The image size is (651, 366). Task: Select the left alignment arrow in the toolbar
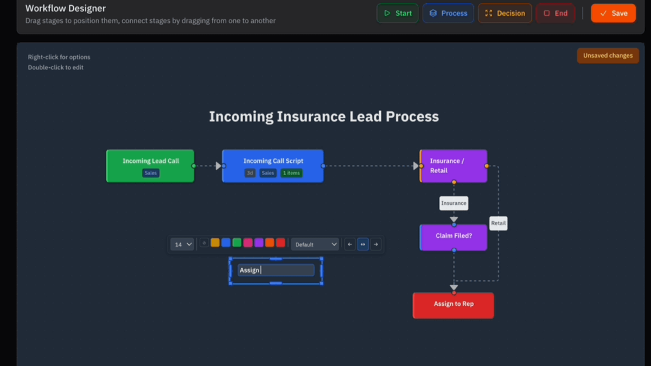(x=350, y=244)
